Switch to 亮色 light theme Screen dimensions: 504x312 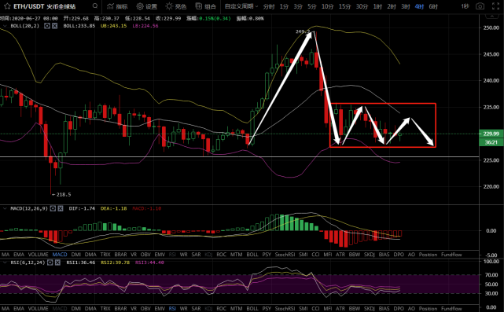[x=176, y=6]
